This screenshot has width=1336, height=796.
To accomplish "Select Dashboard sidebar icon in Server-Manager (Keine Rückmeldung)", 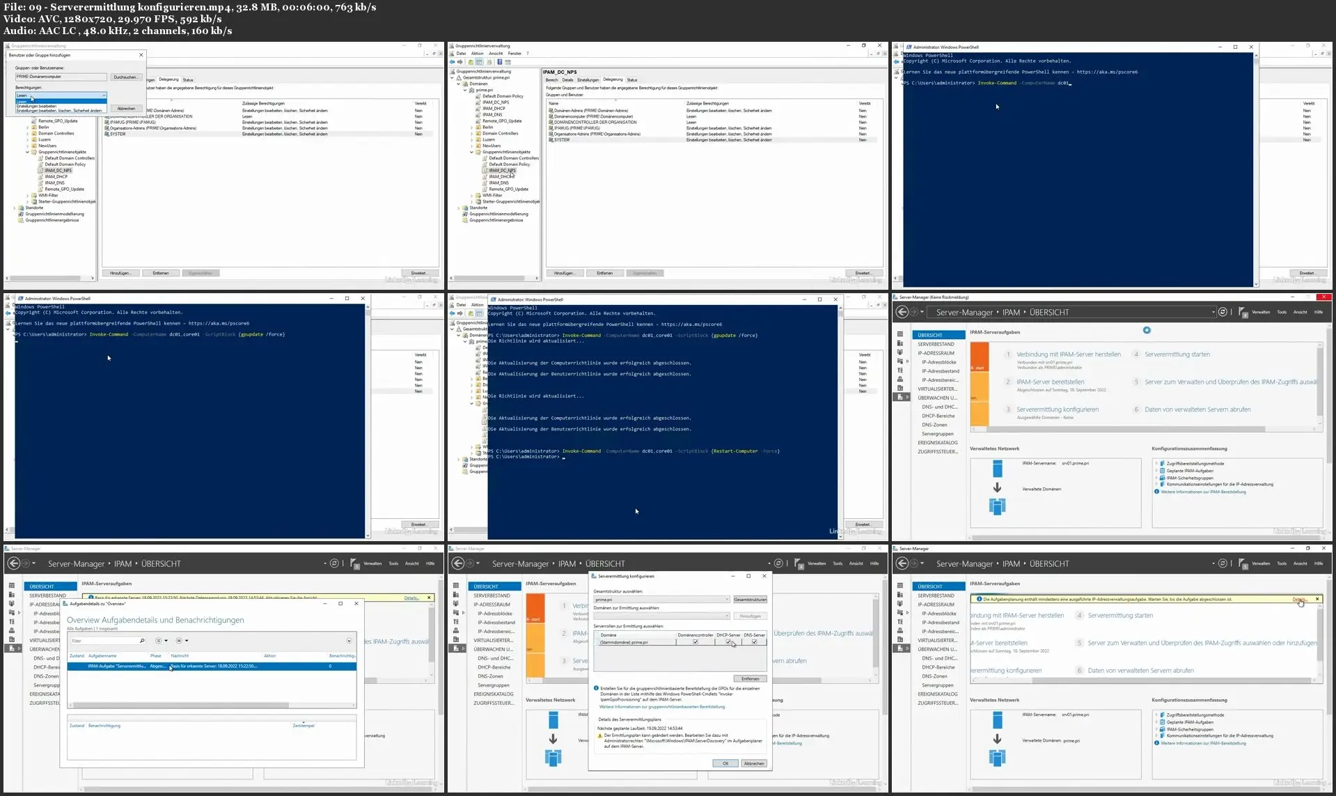I will pos(900,335).
